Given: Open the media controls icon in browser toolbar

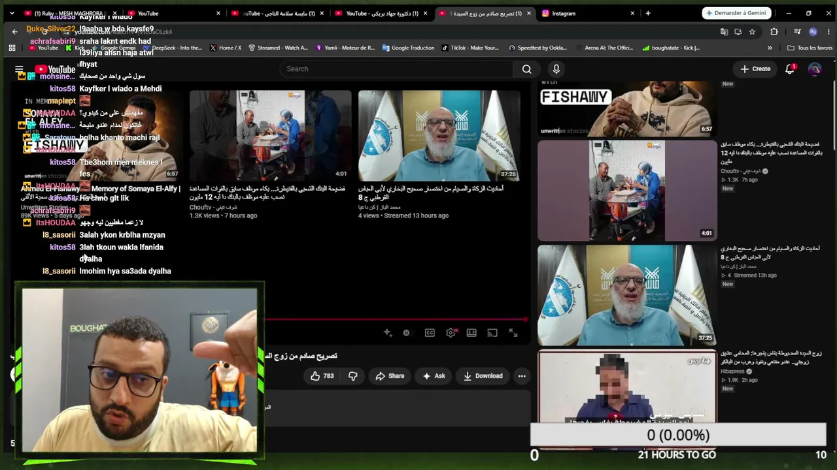Looking at the screenshot, I should click(x=797, y=31).
